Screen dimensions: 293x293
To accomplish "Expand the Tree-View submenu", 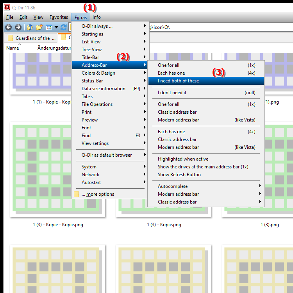I will pyautogui.click(x=110, y=50).
